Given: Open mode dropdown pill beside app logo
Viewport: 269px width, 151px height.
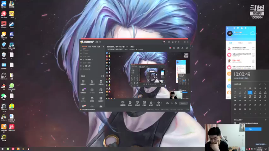Looking at the screenshot, I should tap(98, 42).
